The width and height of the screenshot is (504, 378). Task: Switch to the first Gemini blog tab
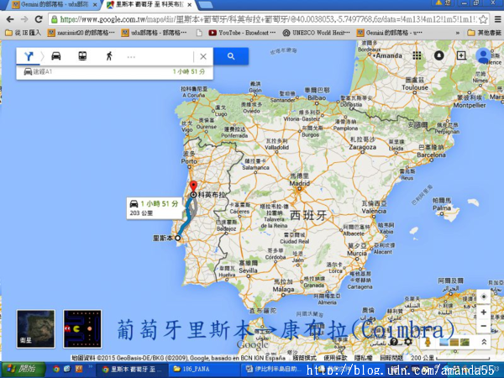tap(46, 5)
